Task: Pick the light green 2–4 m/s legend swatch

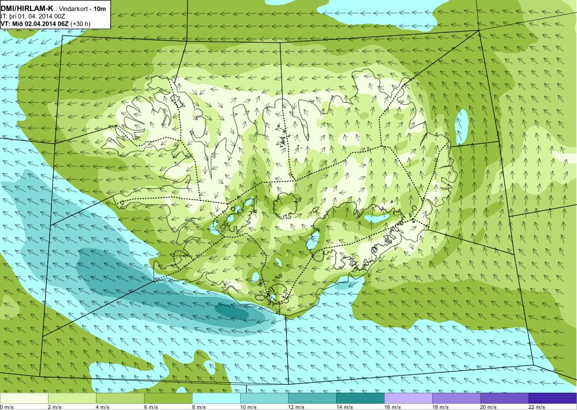Action: [x=72, y=398]
